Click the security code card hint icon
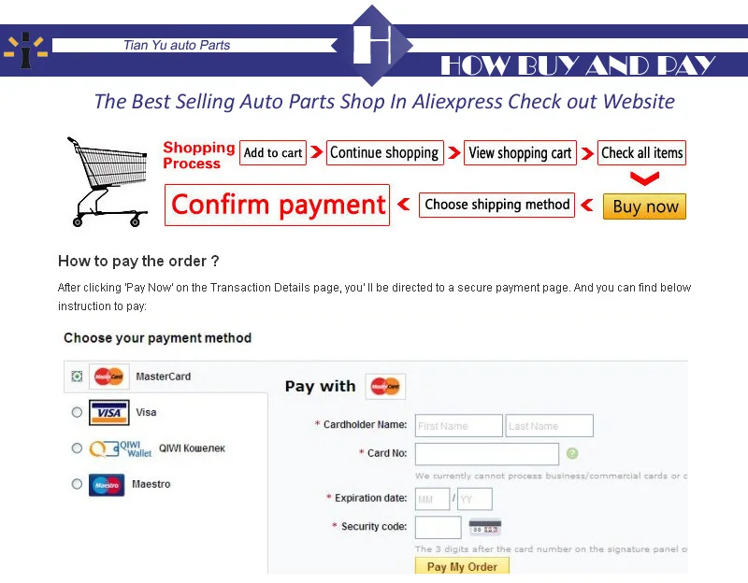 pyautogui.click(x=485, y=528)
